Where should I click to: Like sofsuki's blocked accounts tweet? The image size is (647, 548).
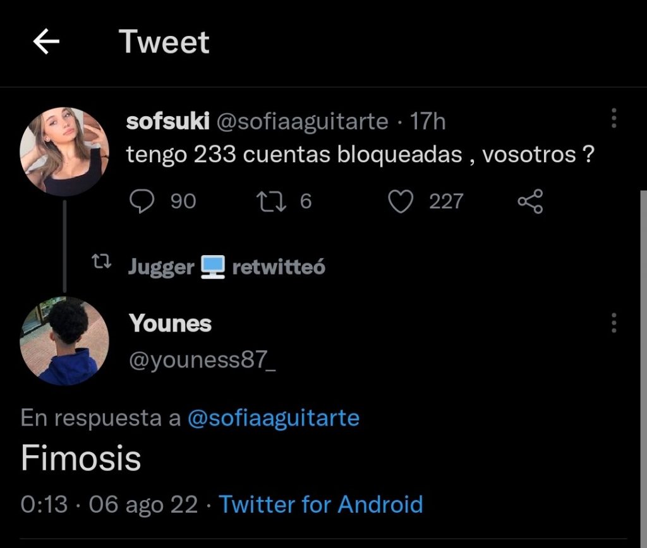coord(400,201)
